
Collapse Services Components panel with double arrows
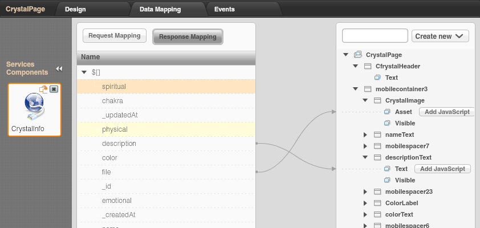click(59, 69)
